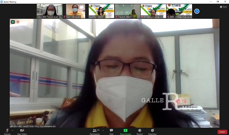Close the Zoom Meeting window
Viewport: 229px width, 135px height.
pos(225,2)
